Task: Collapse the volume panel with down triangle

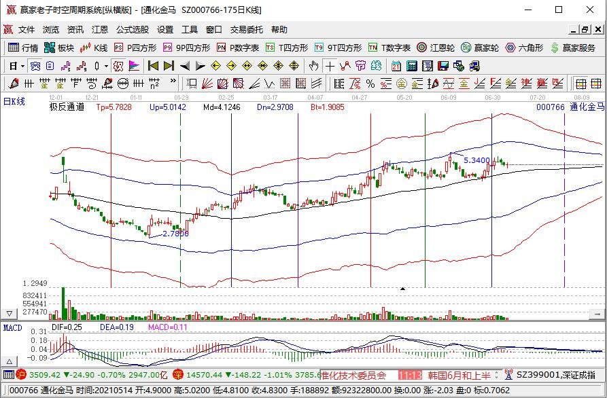Action: click(10, 313)
